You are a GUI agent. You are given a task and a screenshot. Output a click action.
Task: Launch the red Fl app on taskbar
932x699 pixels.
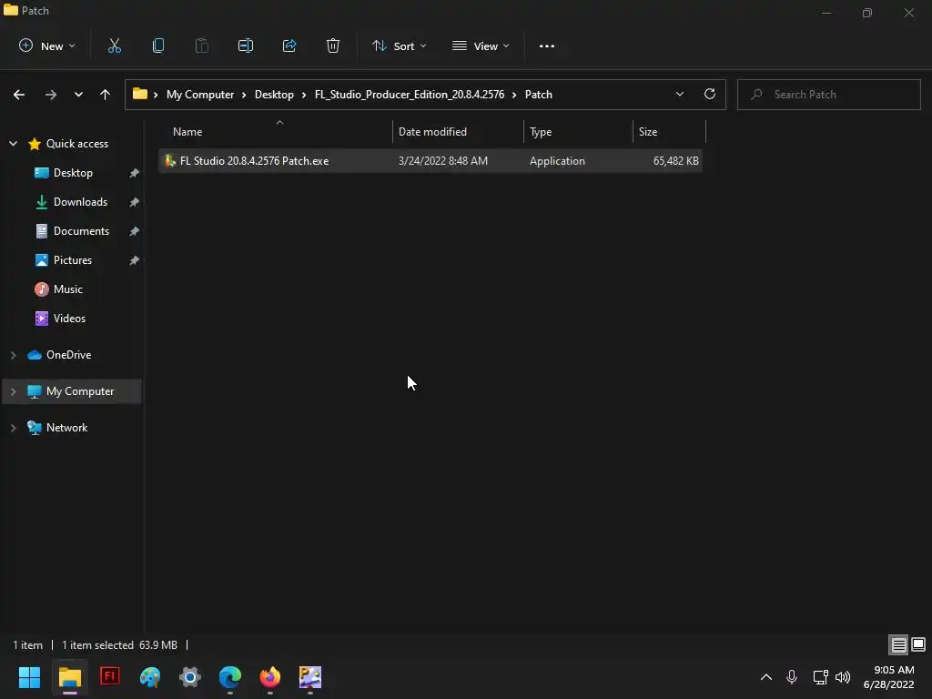(x=110, y=676)
